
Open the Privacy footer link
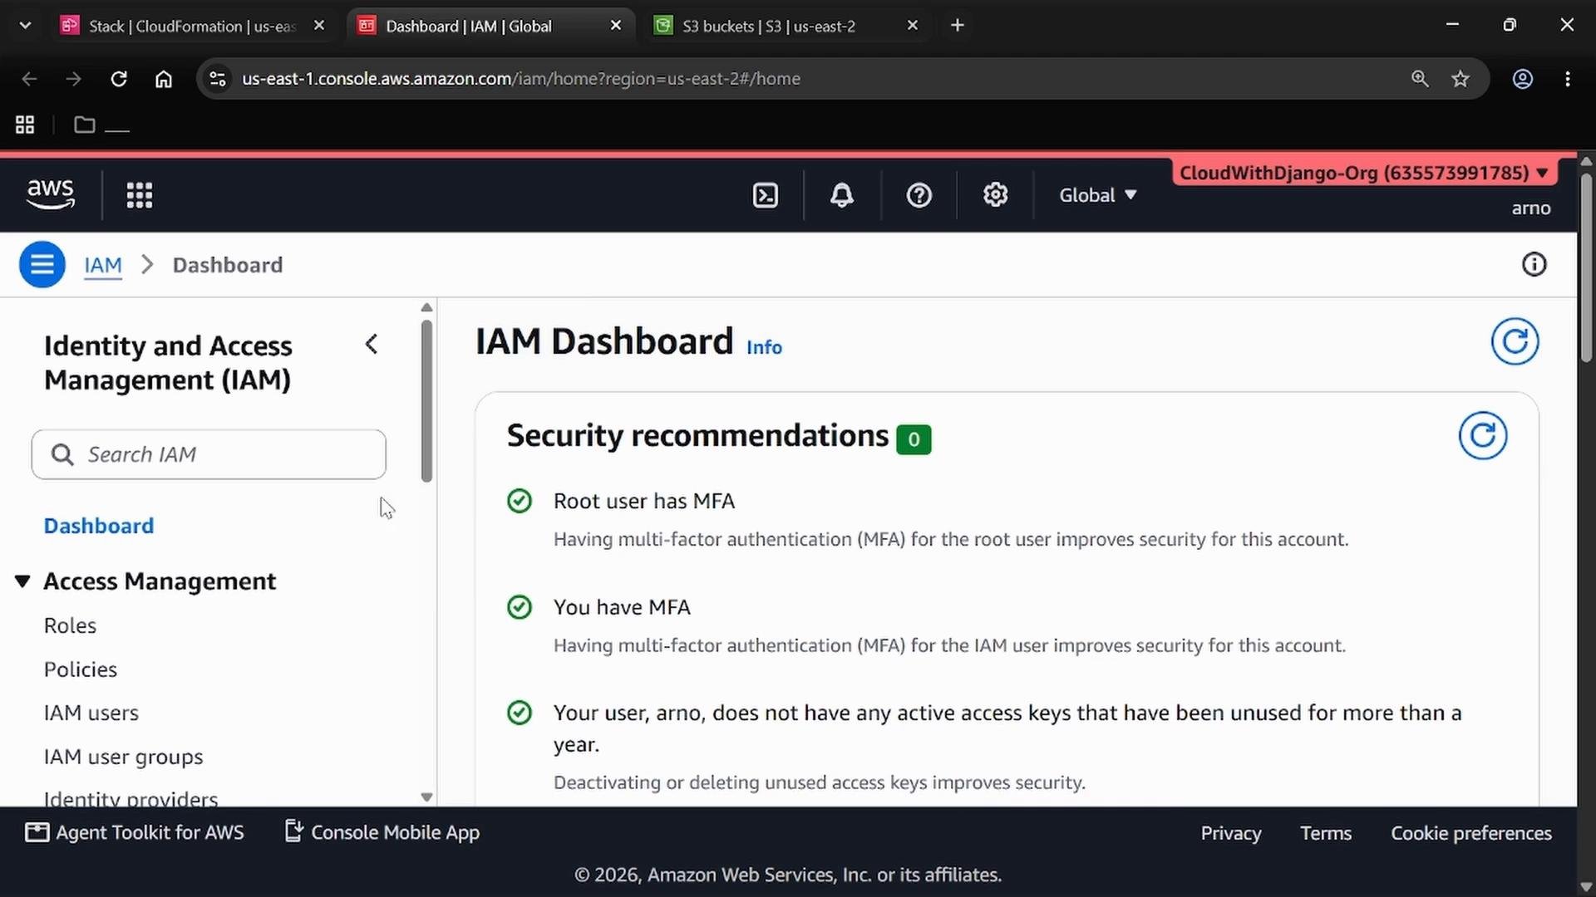(1231, 833)
